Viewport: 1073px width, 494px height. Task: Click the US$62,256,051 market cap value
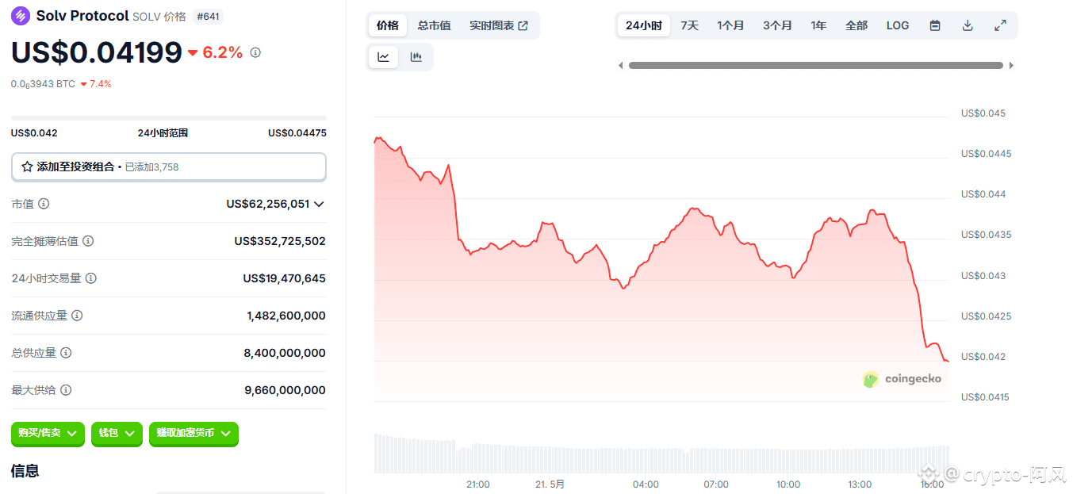point(268,204)
